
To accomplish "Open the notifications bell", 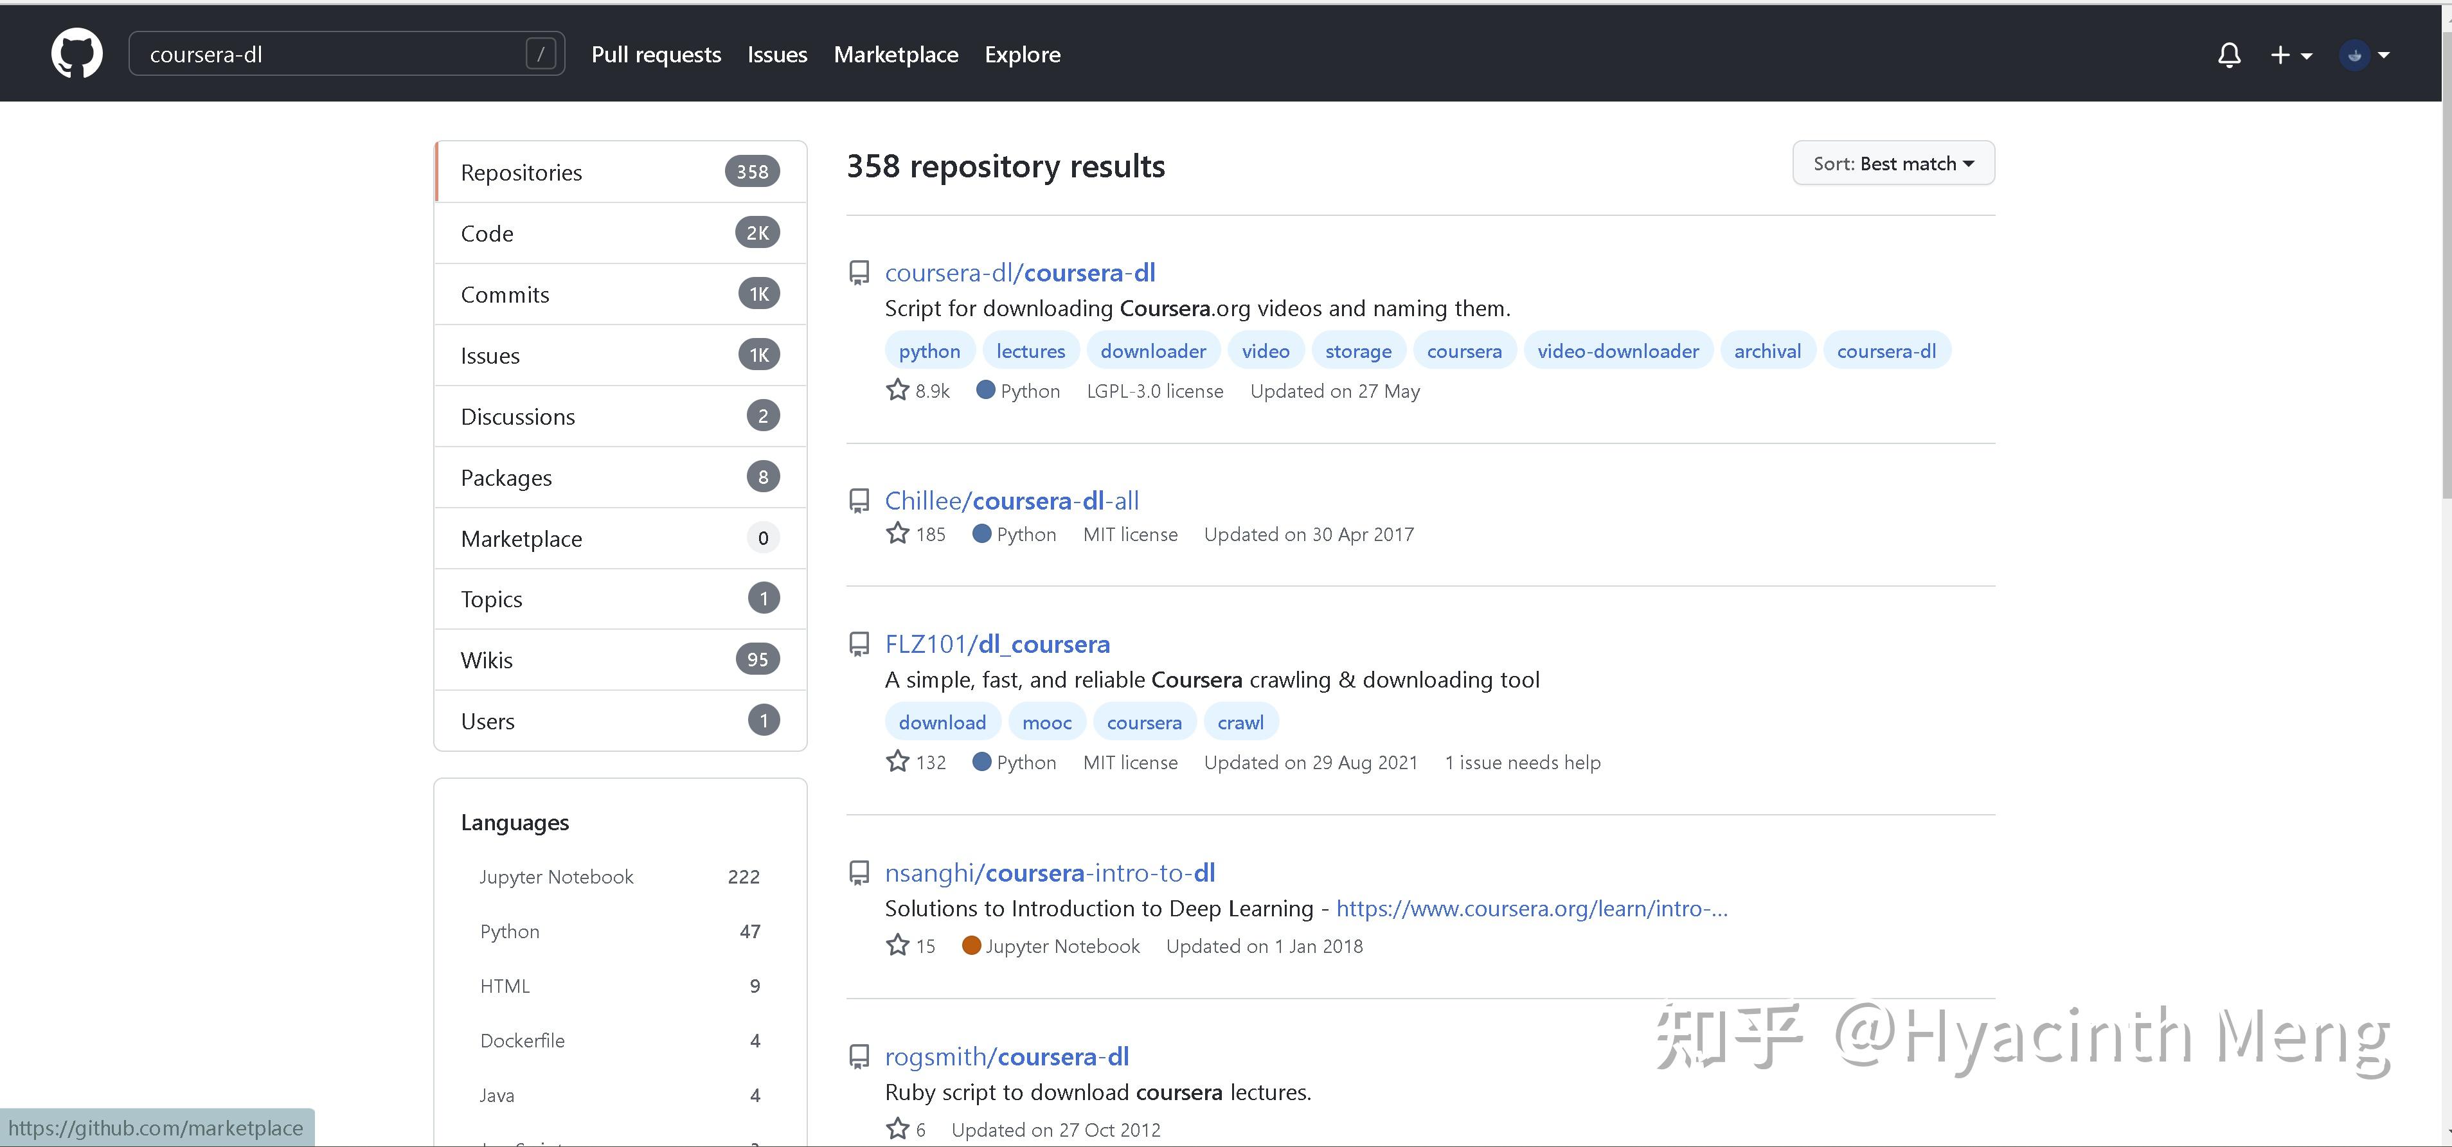I will 2228,54.
